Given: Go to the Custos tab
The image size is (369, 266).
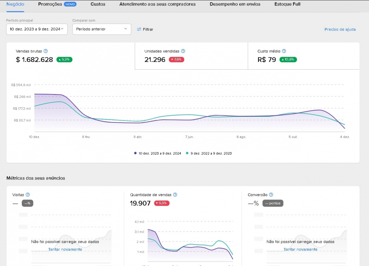Looking at the screenshot, I should pos(98,4).
